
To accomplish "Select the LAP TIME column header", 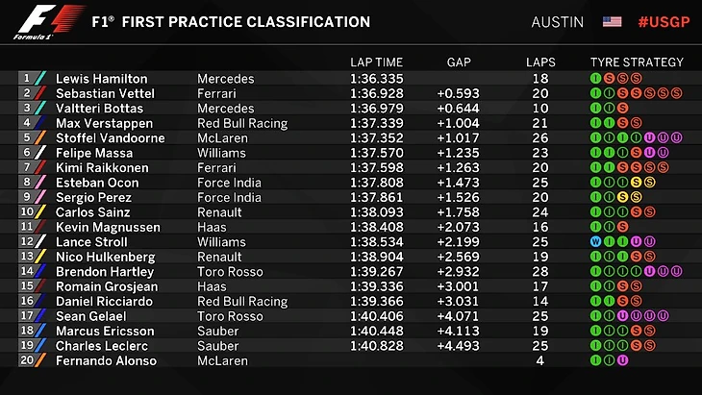I will point(378,62).
